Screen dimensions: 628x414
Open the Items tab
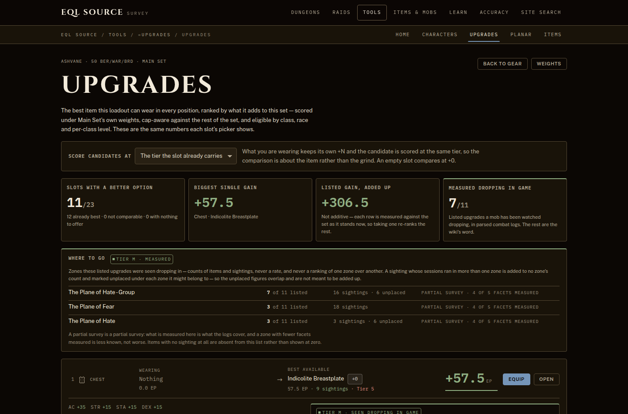point(553,35)
